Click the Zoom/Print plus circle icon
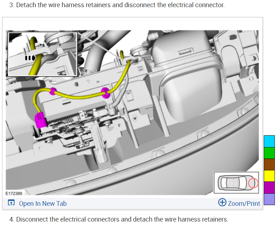 [222, 202]
